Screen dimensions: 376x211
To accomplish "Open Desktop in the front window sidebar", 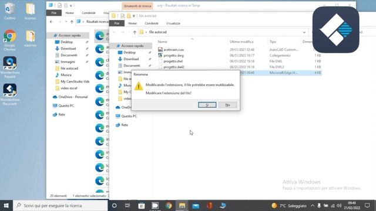I will coord(129,52).
